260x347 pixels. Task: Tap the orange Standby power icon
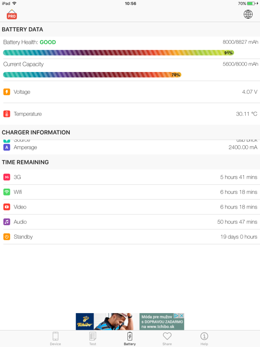point(6,237)
